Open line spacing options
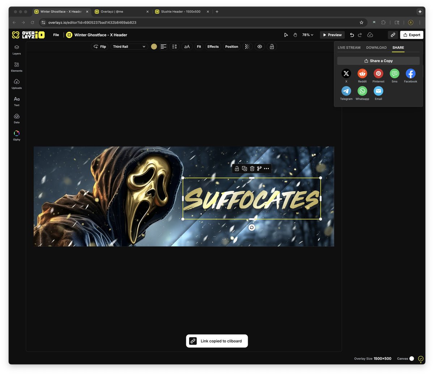This screenshot has width=434, height=375. (174, 47)
